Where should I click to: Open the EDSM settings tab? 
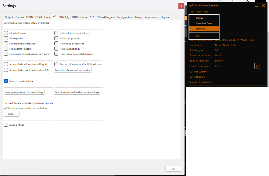click(39, 17)
